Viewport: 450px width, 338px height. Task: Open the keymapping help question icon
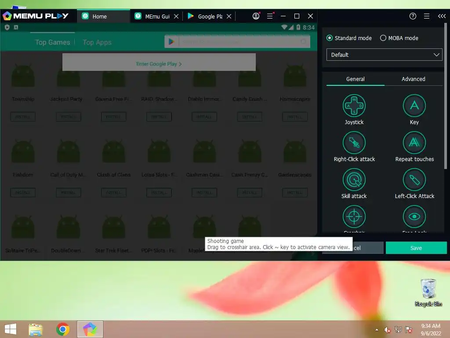[x=413, y=16]
